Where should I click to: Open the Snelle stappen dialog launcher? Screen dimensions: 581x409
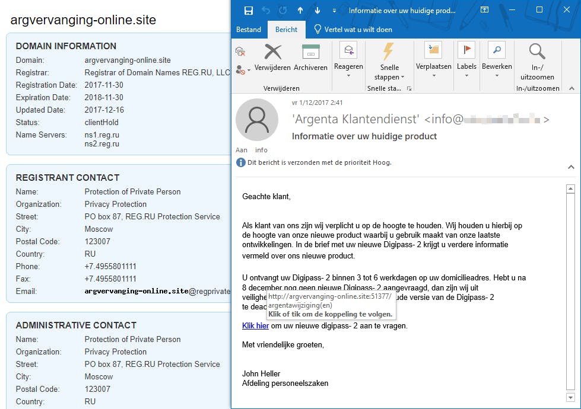[x=409, y=88]
